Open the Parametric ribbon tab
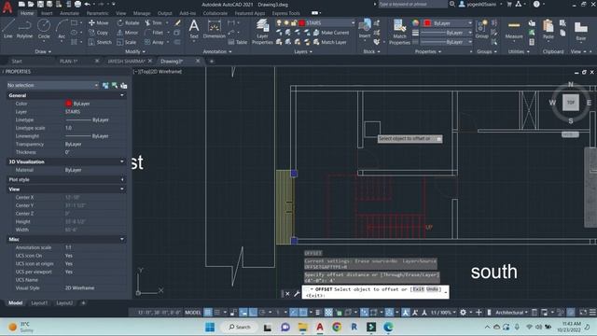 click(x=97, y=13)
